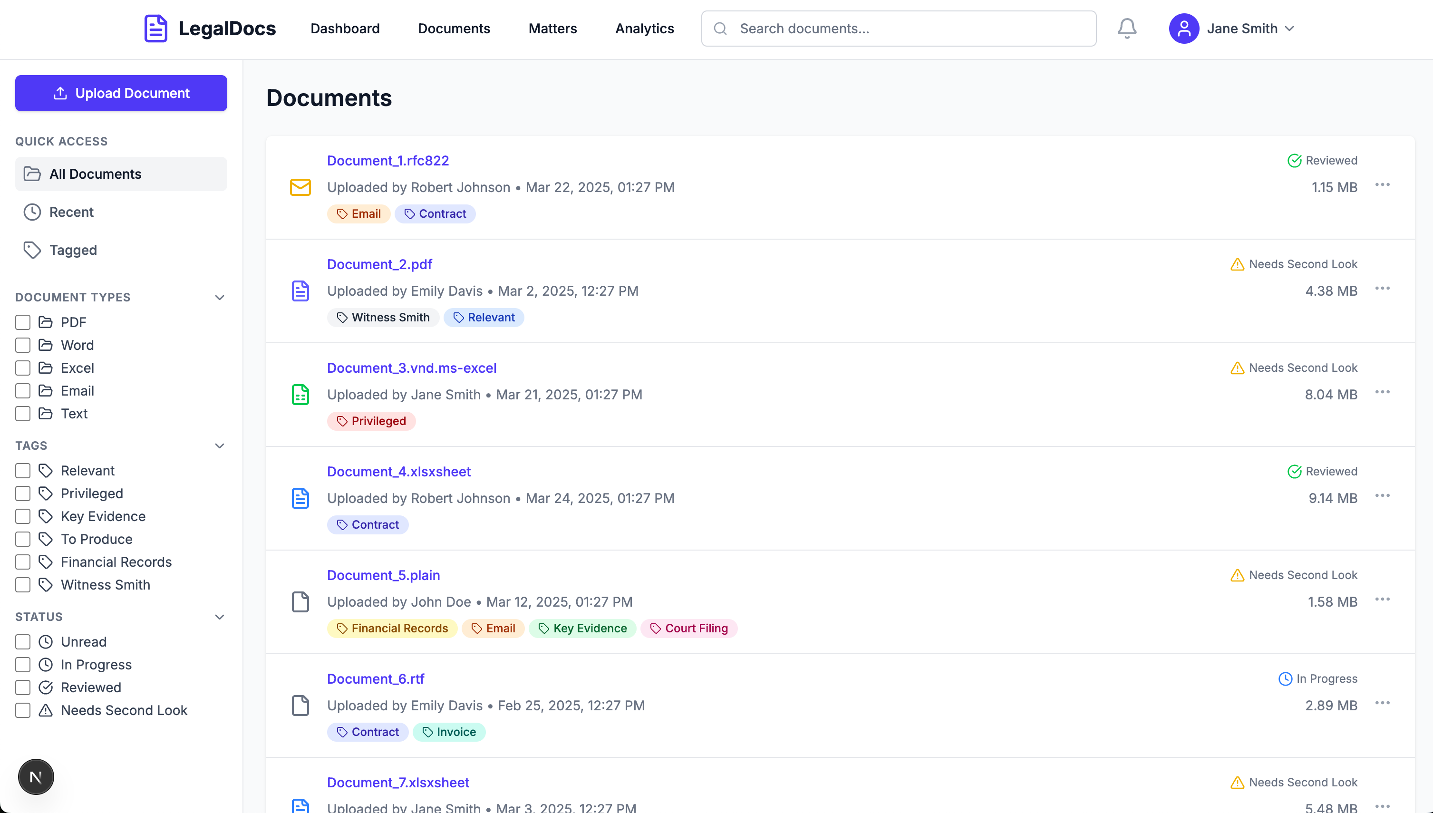Tick the Needs Second Look status filter
Image resolution: width=1433 pixels, height=813 pixels.
click(23, 710)
